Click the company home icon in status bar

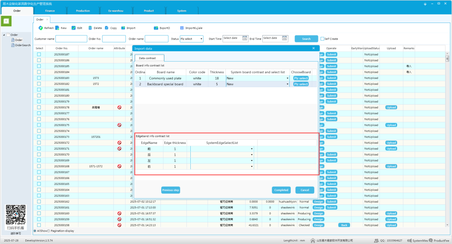pyautogui.click(x=313, y=241)
